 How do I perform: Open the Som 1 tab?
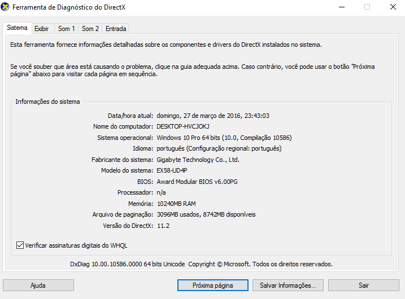67,29
